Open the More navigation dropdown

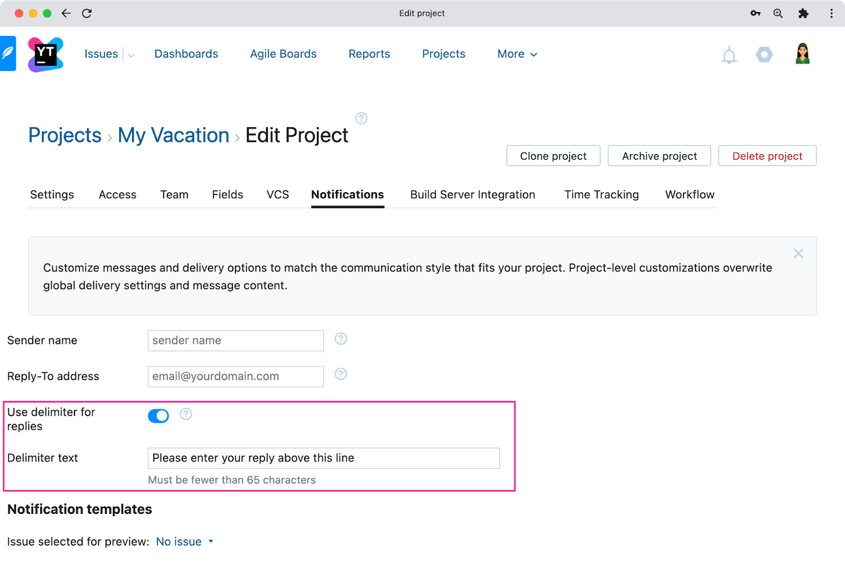[517, 54]
